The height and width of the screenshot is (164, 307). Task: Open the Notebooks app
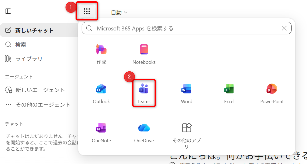tap(144, 54)
